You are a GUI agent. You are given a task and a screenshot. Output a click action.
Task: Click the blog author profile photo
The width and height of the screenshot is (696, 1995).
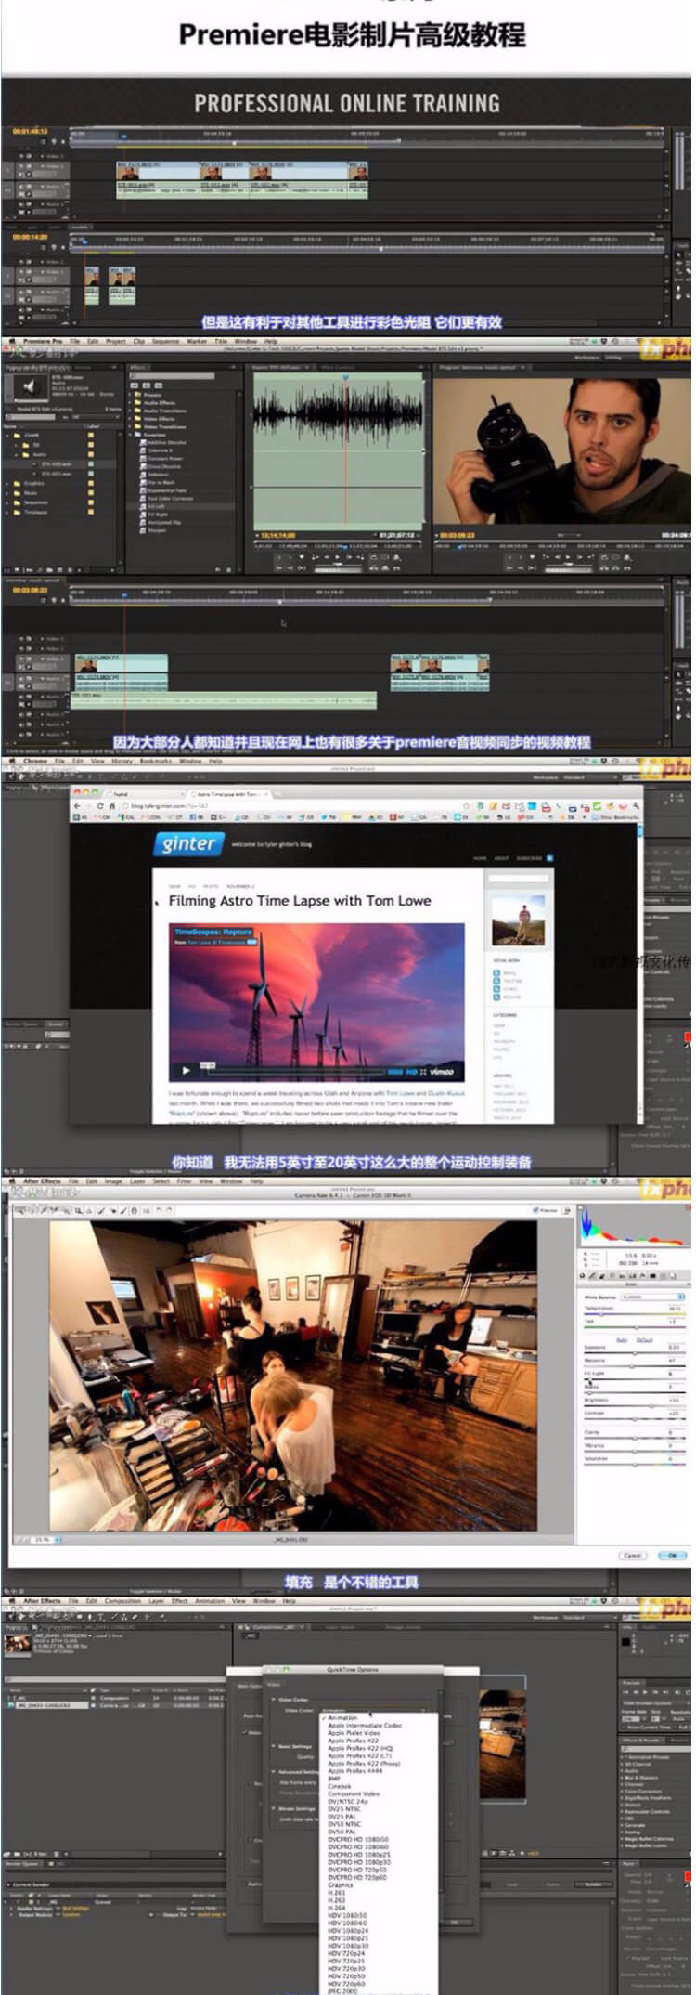[518, 919]
